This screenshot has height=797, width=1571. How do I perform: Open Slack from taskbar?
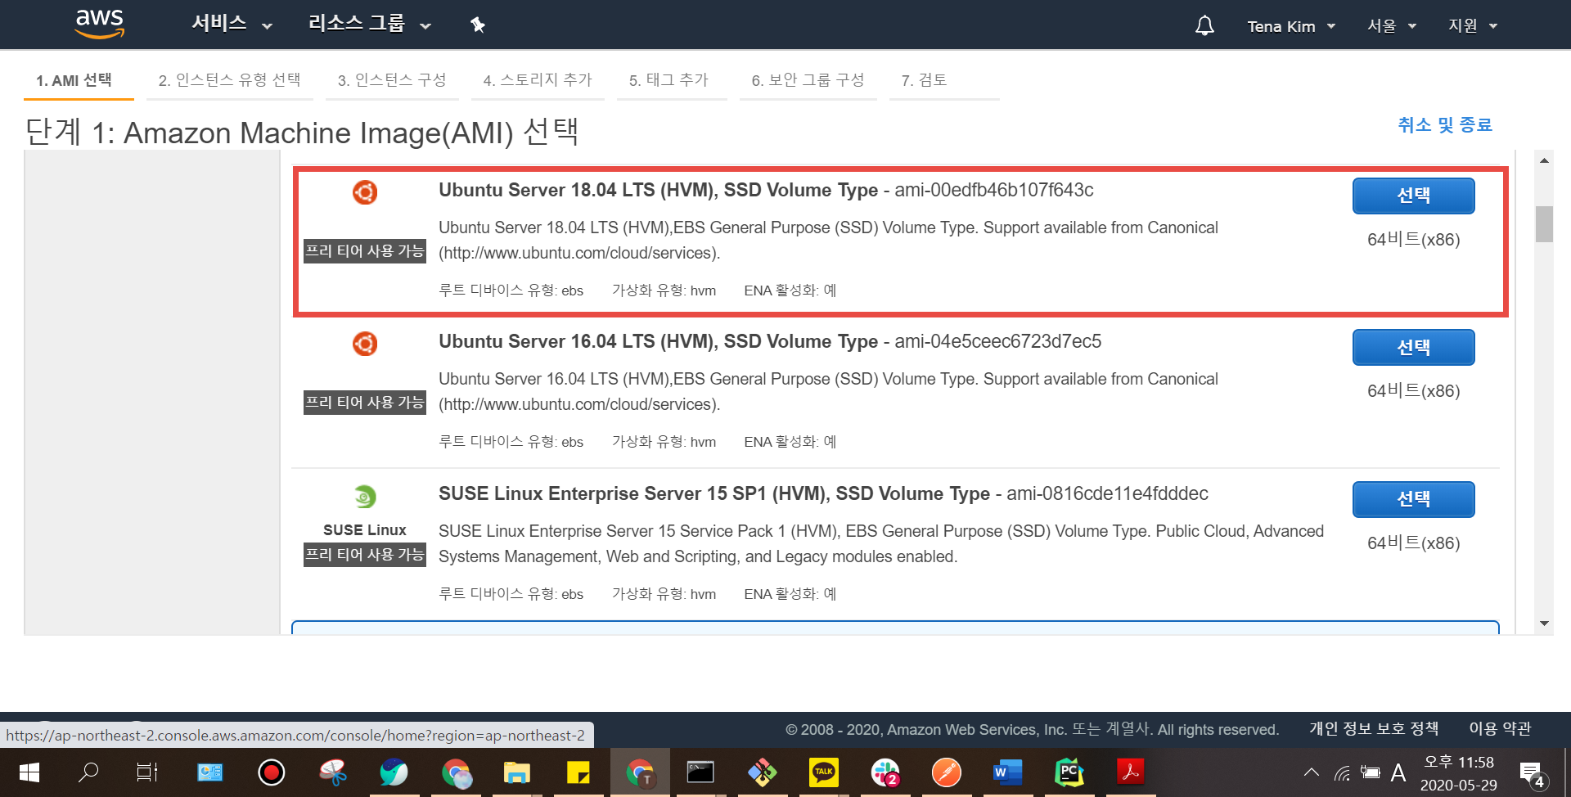(x=885, y=772)
